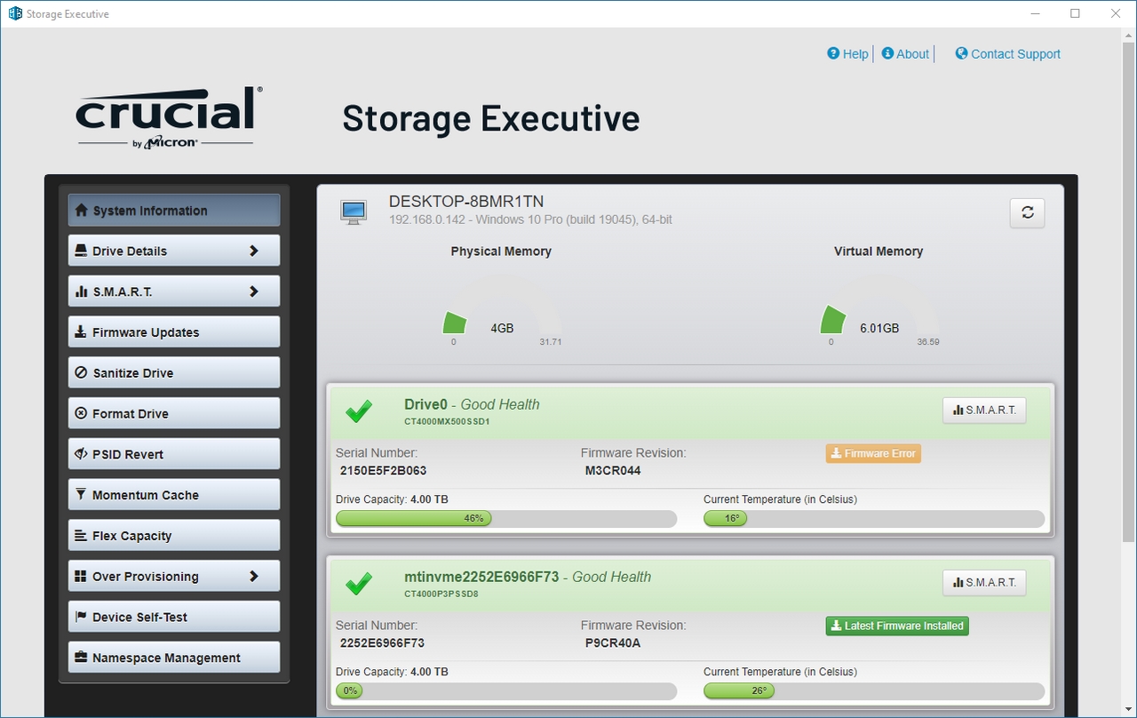Click the NVMe drive capacity bar showing 0%
This screenshot has height=718, width=1137.
tap(506, 690)
